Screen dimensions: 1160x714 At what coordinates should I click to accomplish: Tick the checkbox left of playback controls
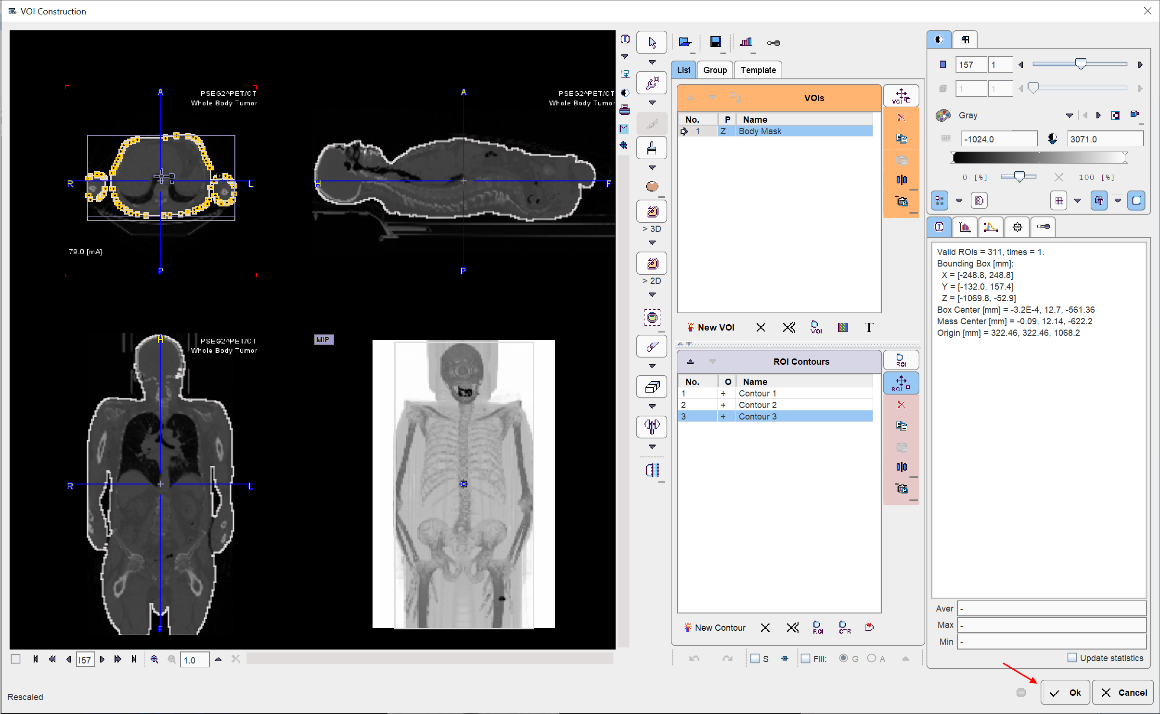16,659
